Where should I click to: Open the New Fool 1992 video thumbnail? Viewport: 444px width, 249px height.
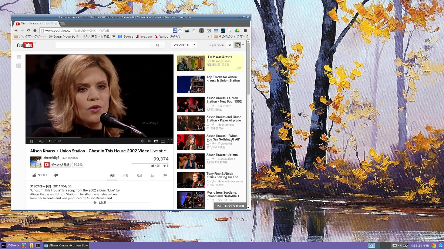(191, 104)
